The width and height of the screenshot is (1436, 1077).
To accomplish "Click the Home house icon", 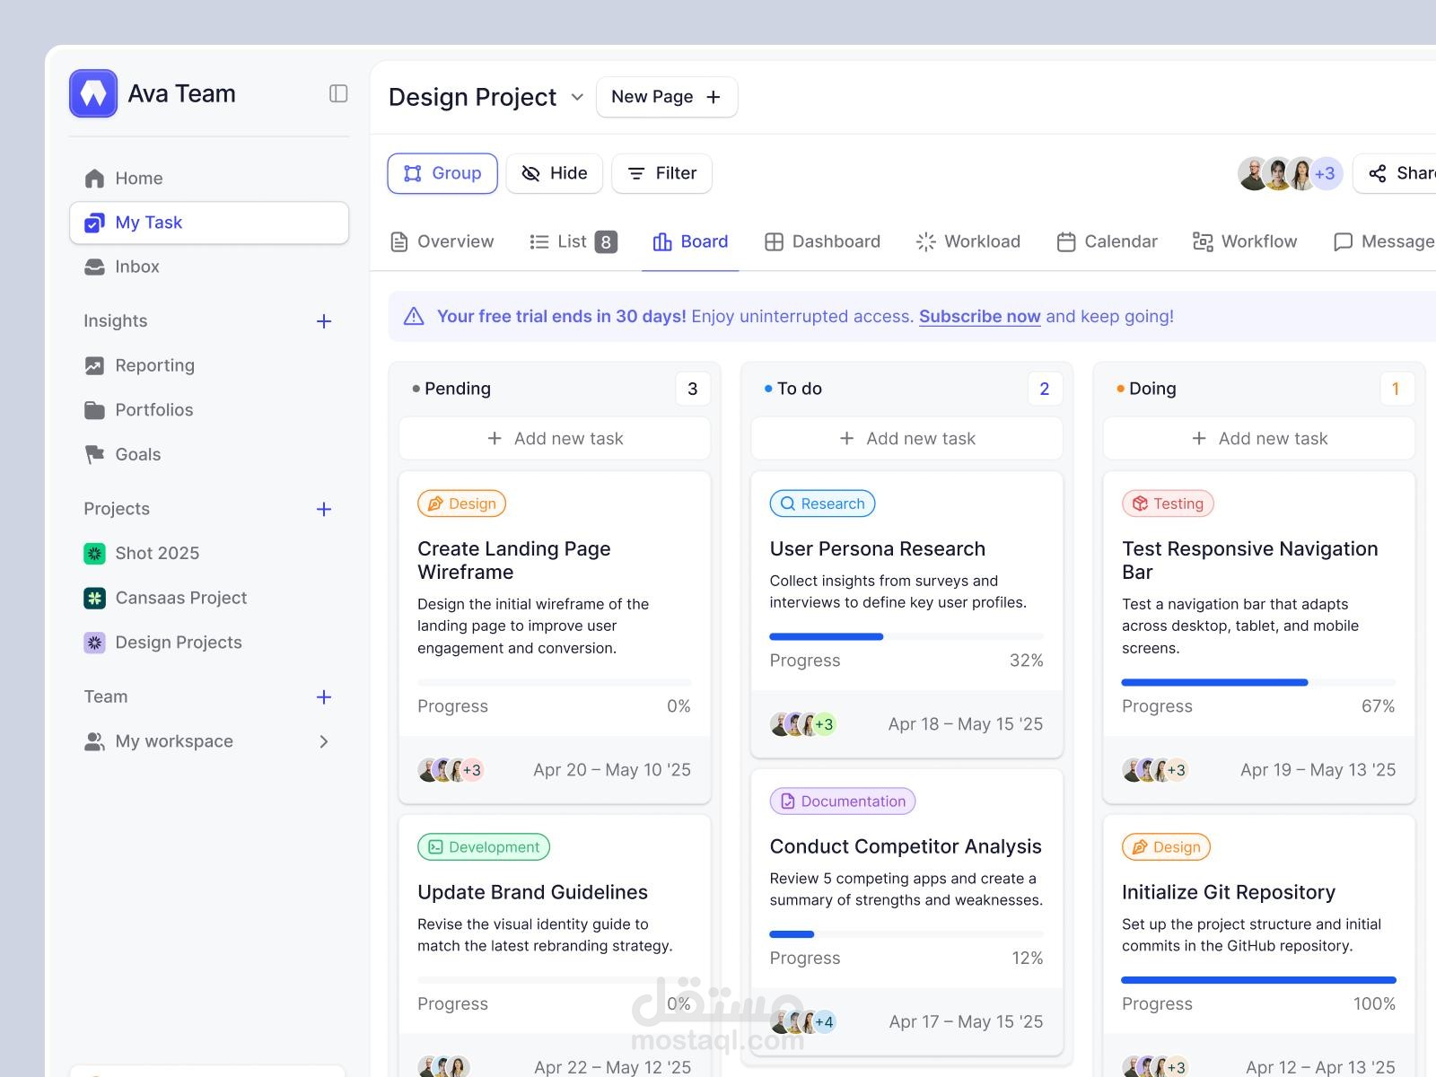I will click(94, 179).
